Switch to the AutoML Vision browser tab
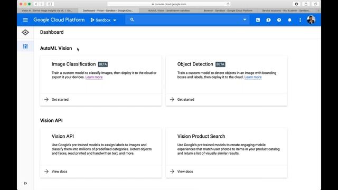The height and width of the screenshot is (190, 338). point(169,11)
